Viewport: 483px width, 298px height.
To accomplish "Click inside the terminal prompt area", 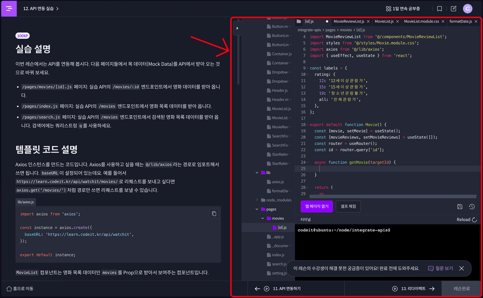I will [x=388, y=252].
